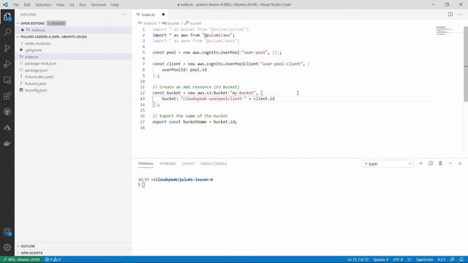Image resolution: width=468 pixels, height=263 pixels.
Task: Open index.ts in the project tree
Action: pyautogui.click(x=31, y=57)
